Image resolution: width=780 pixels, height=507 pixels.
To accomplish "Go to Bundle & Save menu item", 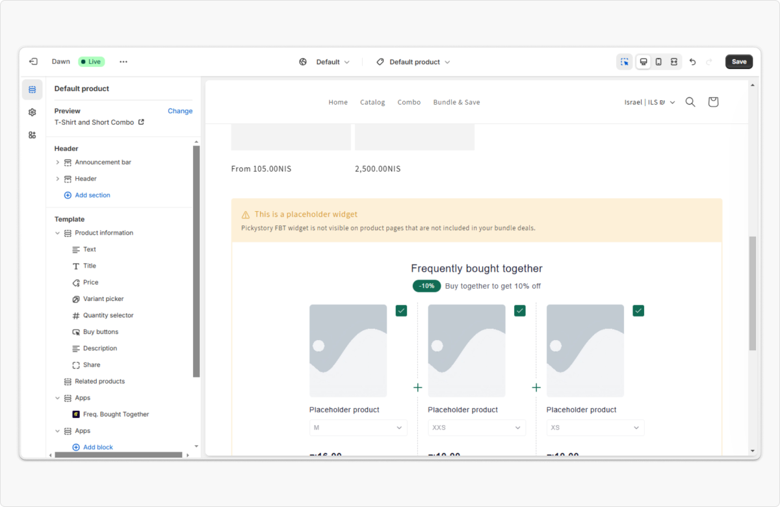I will tap(456, 102).
